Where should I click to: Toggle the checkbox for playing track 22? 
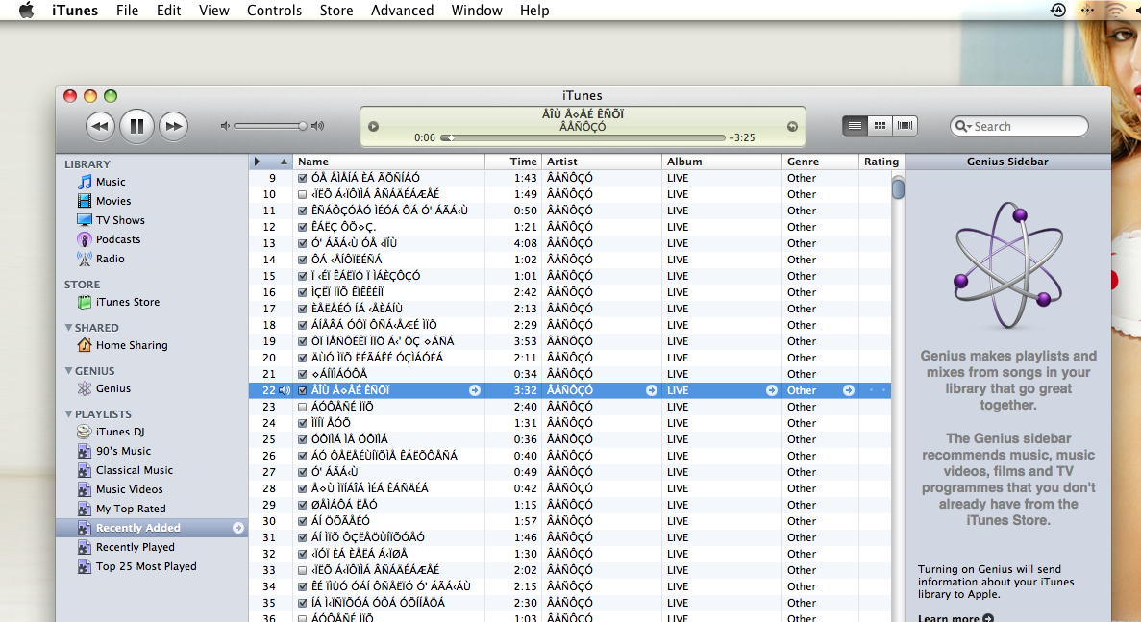(x=302, y=390)
